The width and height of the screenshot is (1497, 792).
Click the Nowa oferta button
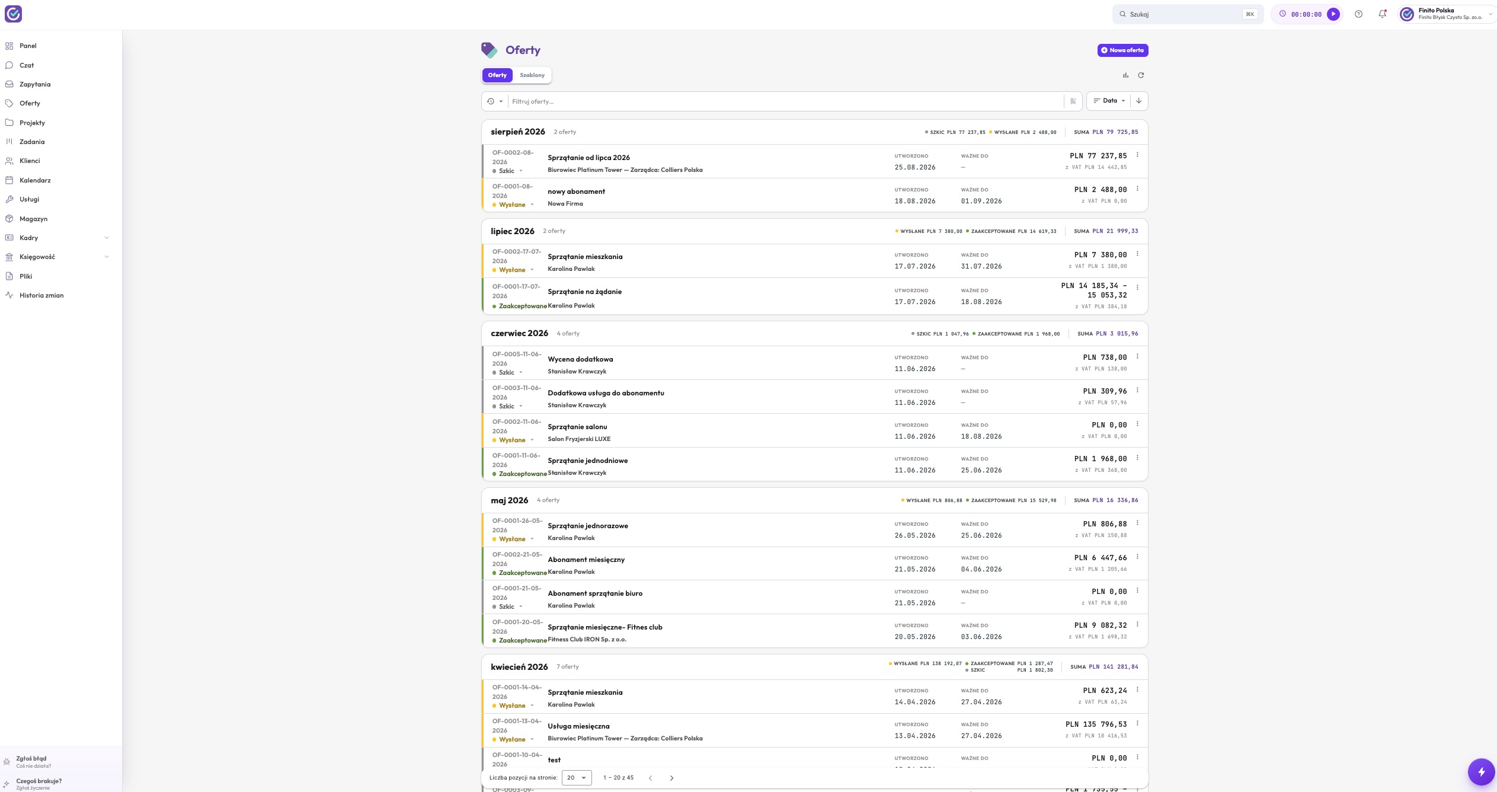coord(1122,50)
